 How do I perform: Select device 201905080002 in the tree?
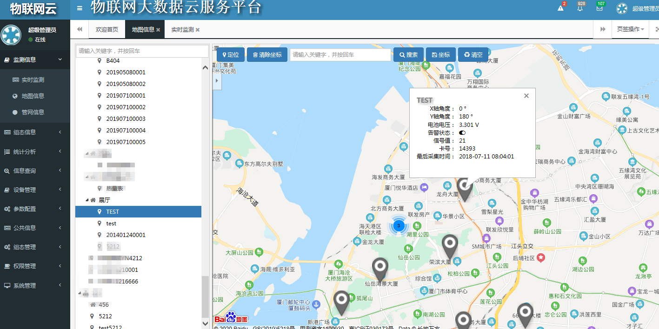(126, 84)
